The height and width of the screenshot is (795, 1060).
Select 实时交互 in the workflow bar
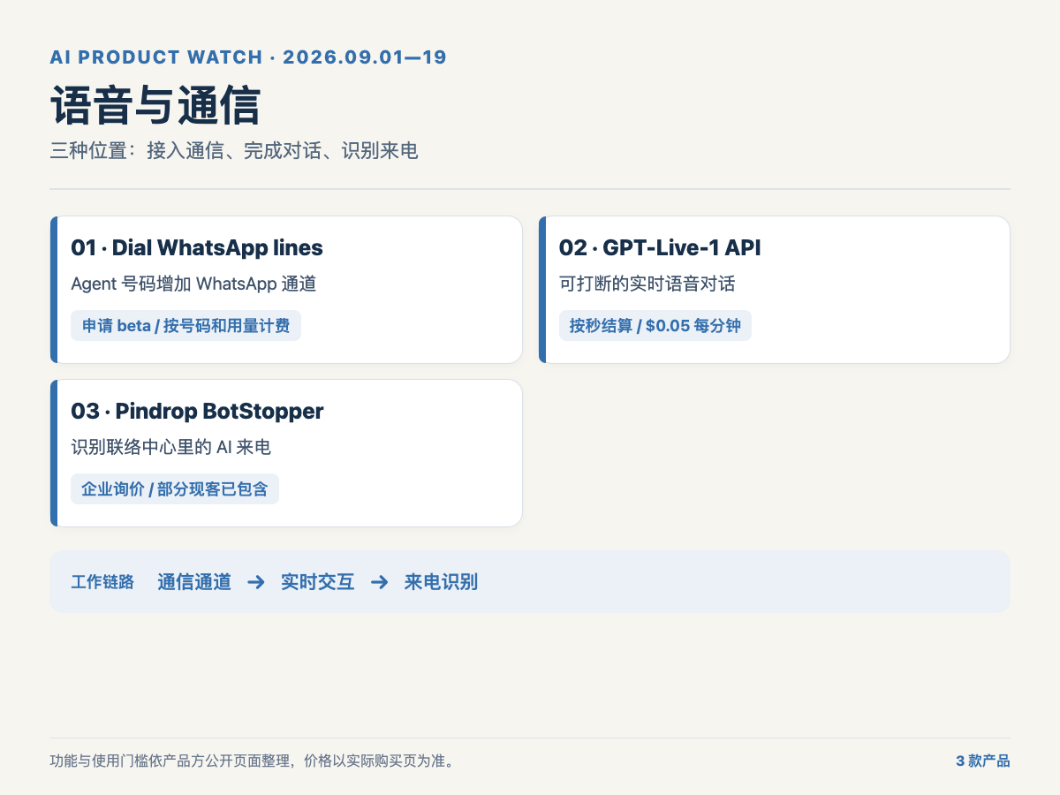[318, 582]
